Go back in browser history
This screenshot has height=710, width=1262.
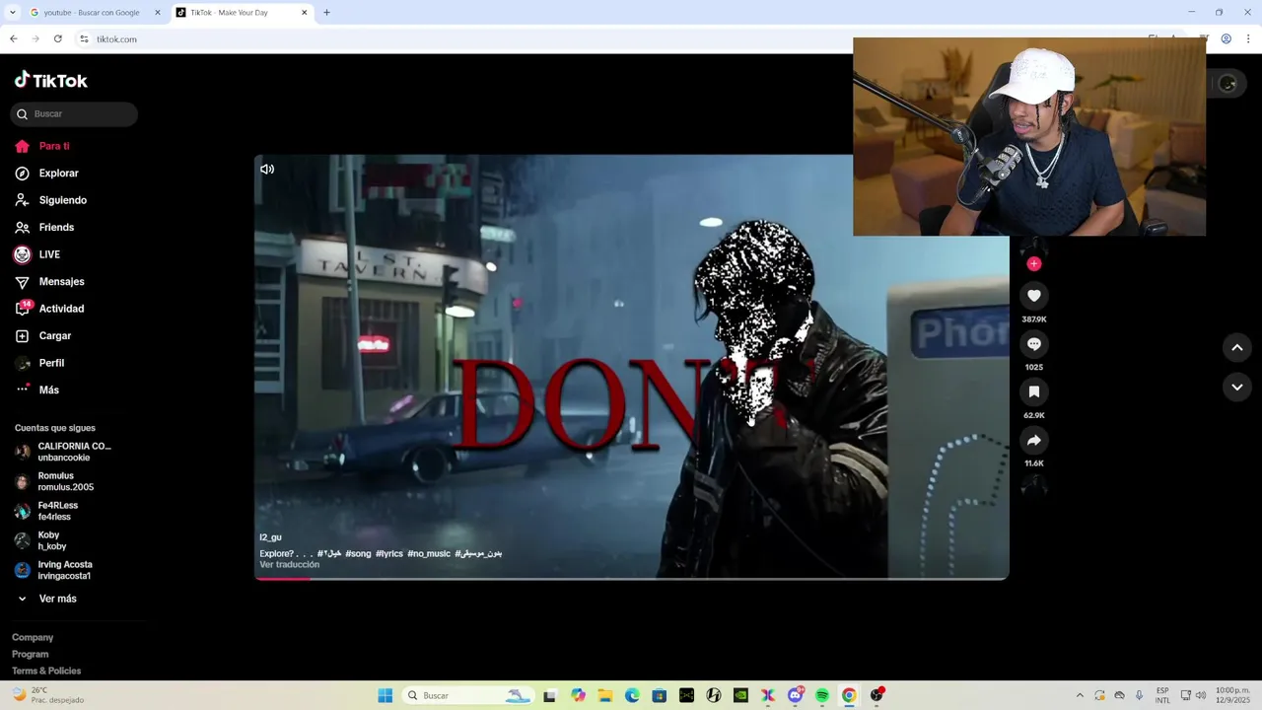[14, 39]
